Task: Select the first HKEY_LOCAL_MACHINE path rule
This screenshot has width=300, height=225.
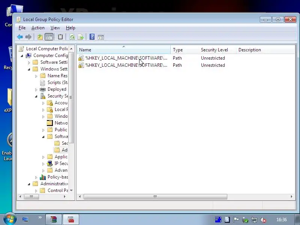Action: [123, 58]
